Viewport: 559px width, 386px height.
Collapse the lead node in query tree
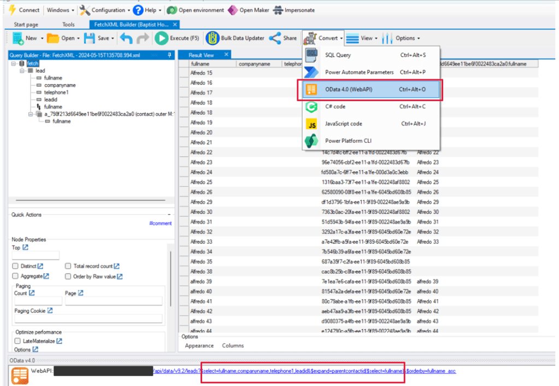point(22,71)
